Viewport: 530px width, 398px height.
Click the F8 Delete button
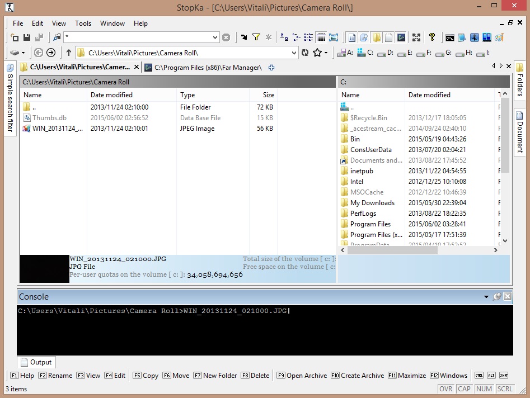point(255,376)
